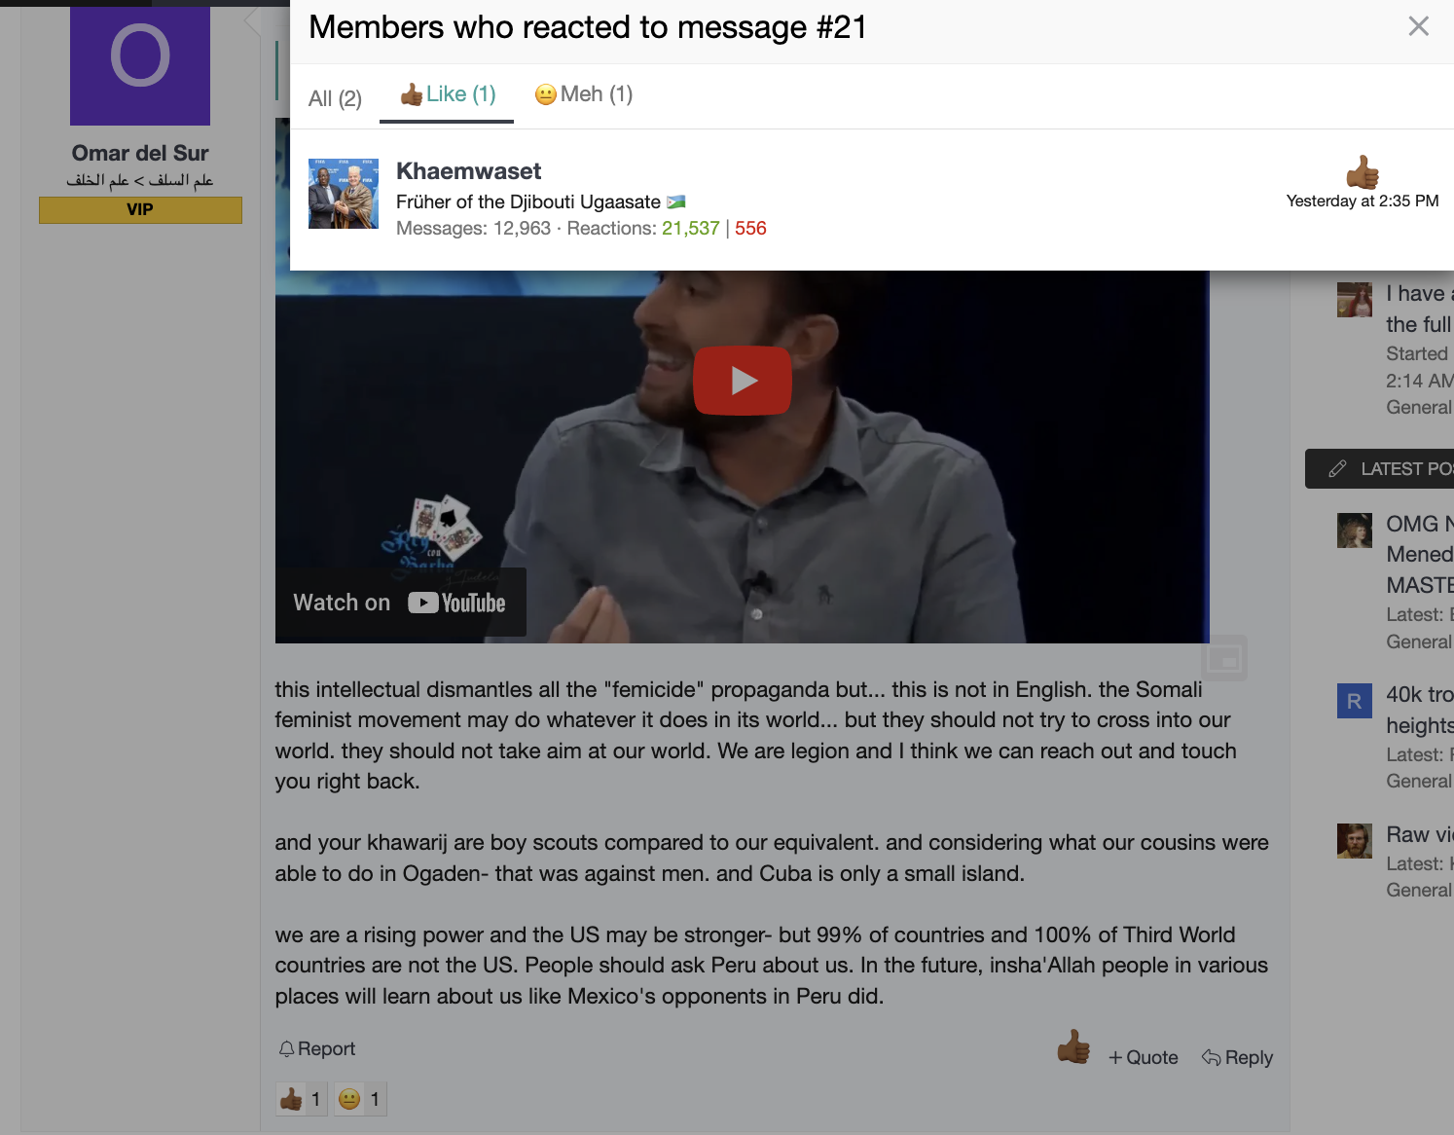Image resolution: width=1454 pixels, height=1135 pixels.
Task: Report this post
Action: pyautogui.click(x=317, y=1048)
